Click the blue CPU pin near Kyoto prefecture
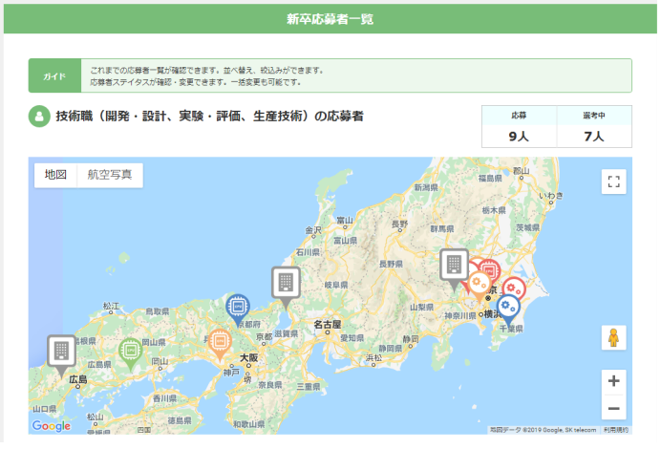 [x=238, y=309]
